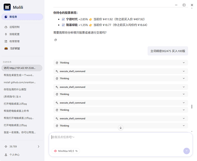
Task: Click the chat vertical scrollbar thumb
Action: [x=192, y=107]
